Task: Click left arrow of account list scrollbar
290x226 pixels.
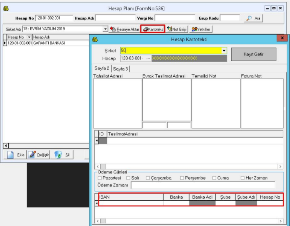Action: click(6, 146)
